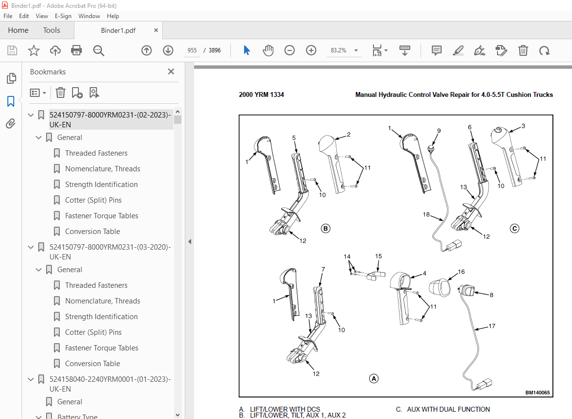Open zoom level dropdown arrow
The image size is (572, 419).
coord(356,50)
